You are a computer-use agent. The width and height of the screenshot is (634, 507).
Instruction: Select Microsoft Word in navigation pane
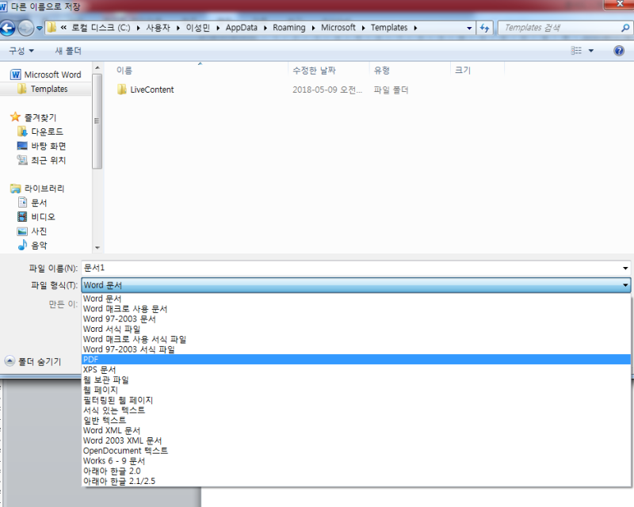click(46, 74)
